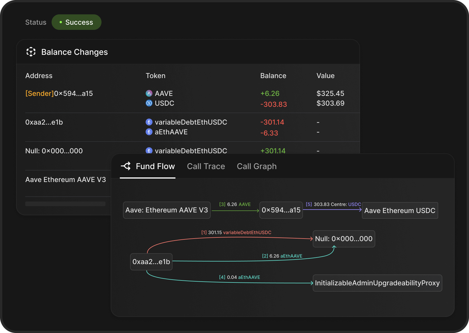Click the [1] 301.15 variableDebtEthUSDC transfer label
This screenshot has width=469, height=333.
[x=236, y=233]
